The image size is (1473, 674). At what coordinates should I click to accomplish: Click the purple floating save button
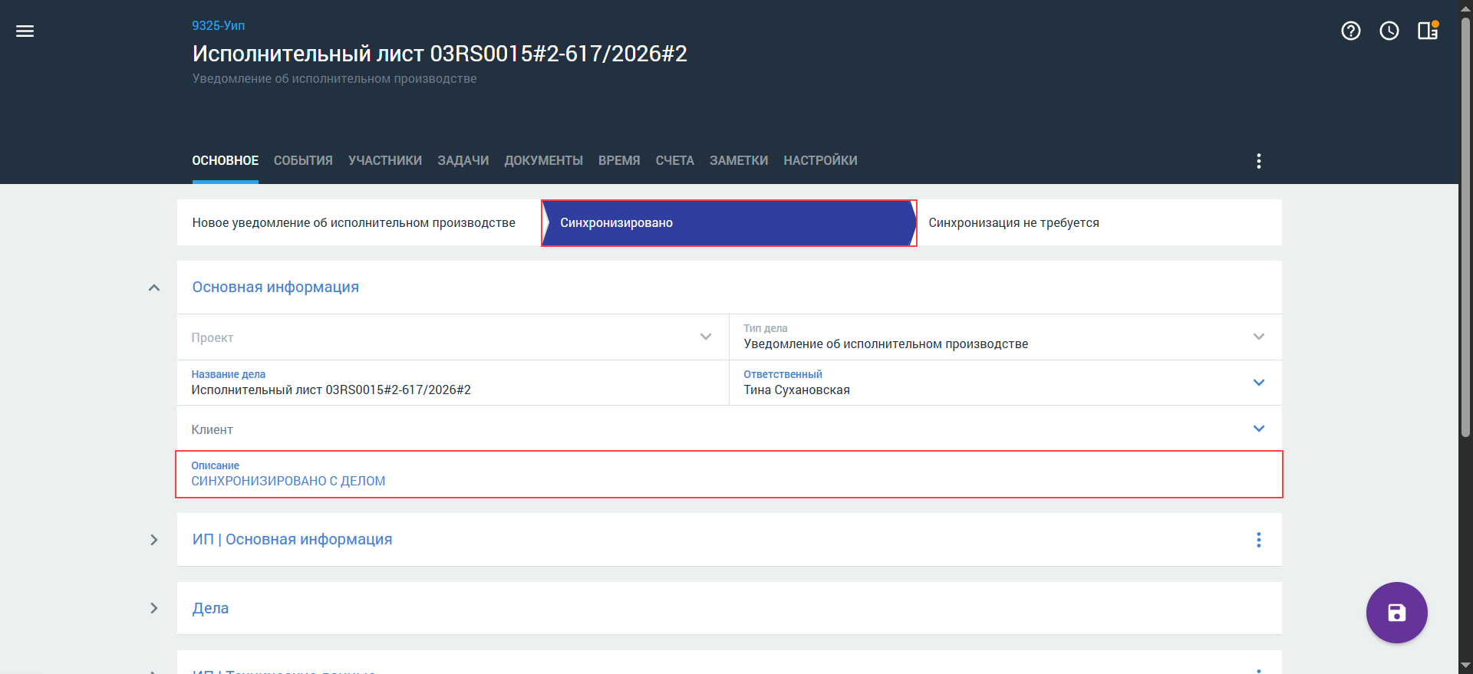coord(1397,613)
